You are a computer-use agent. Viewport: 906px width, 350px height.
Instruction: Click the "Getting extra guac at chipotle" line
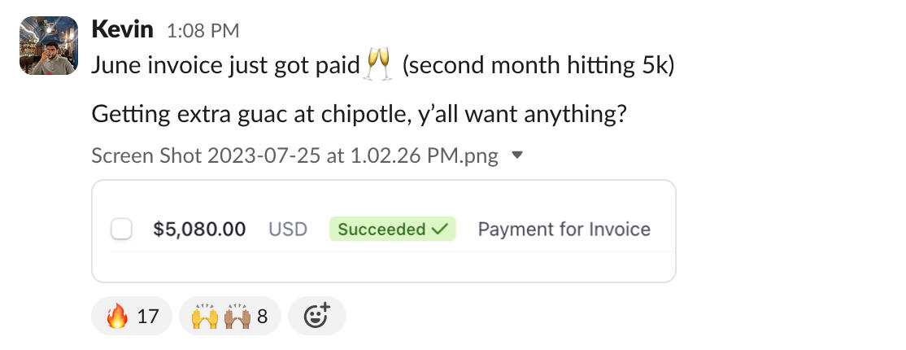pos(358,115)
